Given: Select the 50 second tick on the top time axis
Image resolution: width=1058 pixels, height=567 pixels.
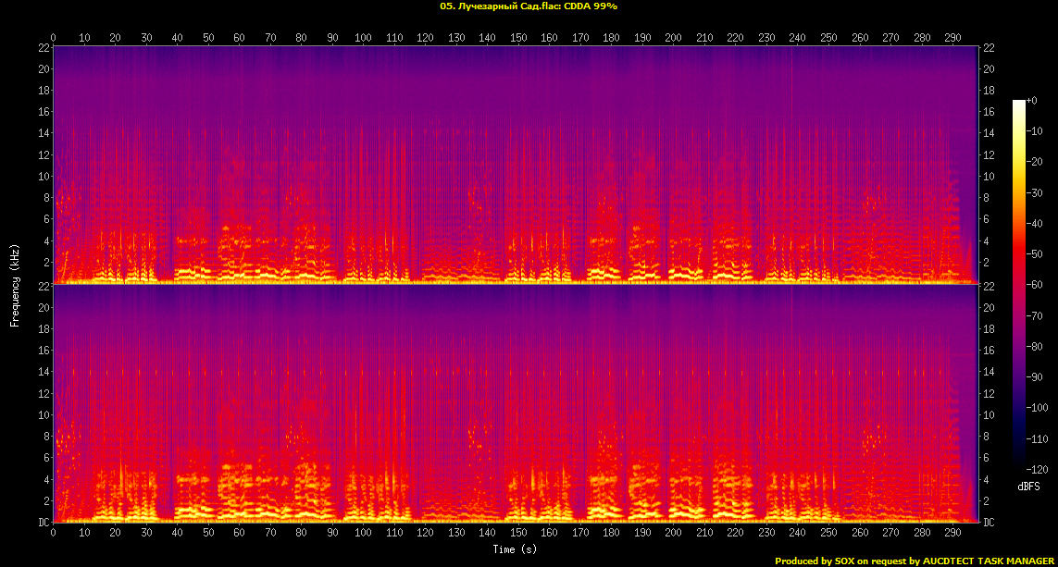Looking at the screenshot, I should (x=208, y=38).
